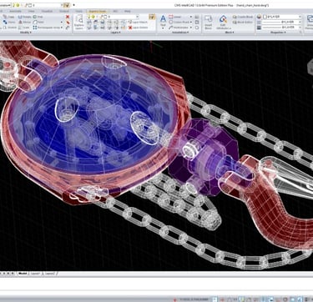Click the Insert Block icon
The height and width of the screenshot is (302, 313).
tap(208, 22)
